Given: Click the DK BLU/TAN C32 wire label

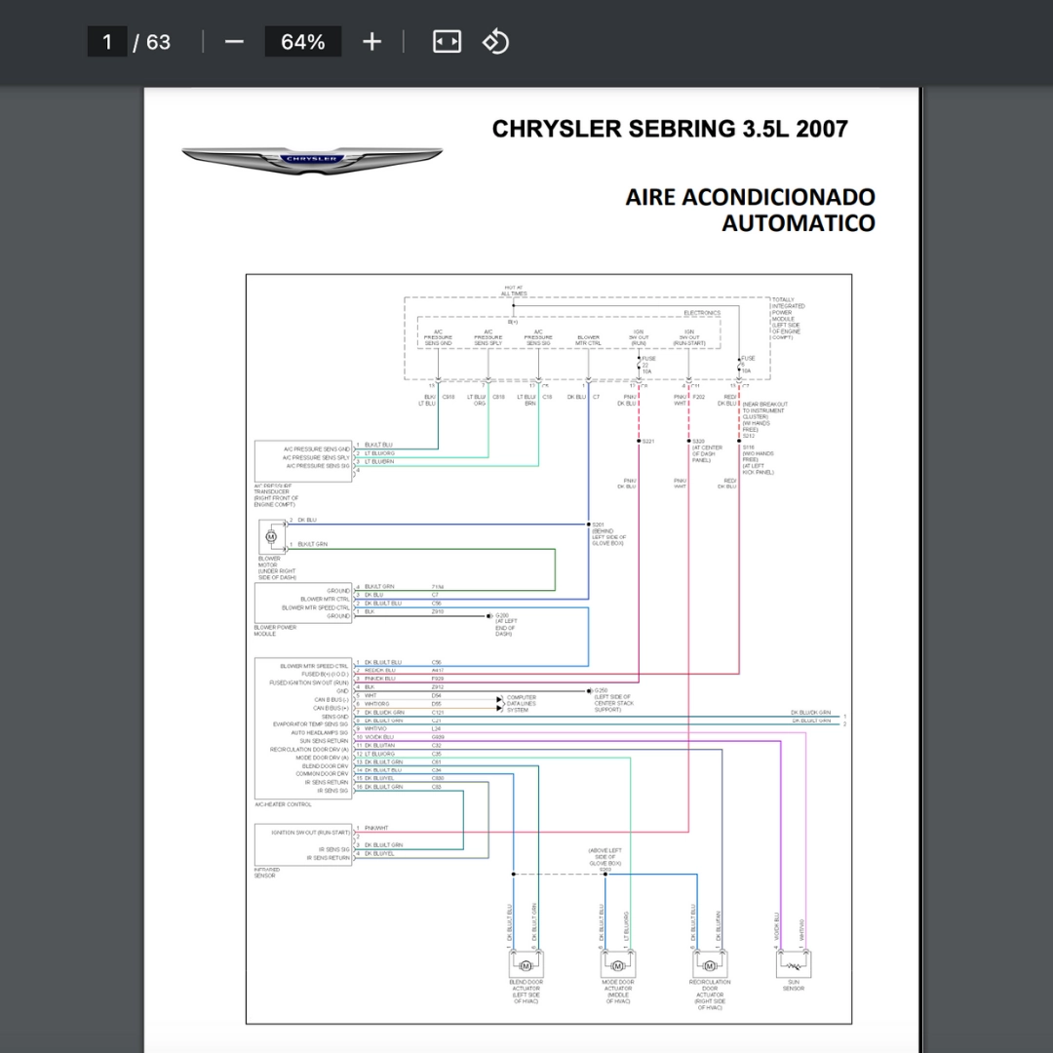Looking at the screenshot, I should [403, 746].
